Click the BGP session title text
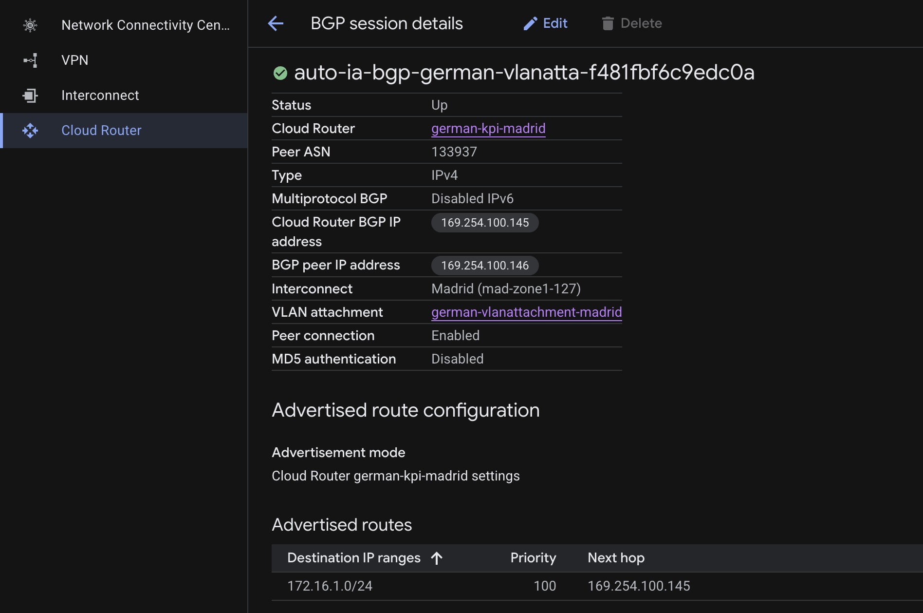923x613 pixels. pyautogui.click(x=386, y=23)
